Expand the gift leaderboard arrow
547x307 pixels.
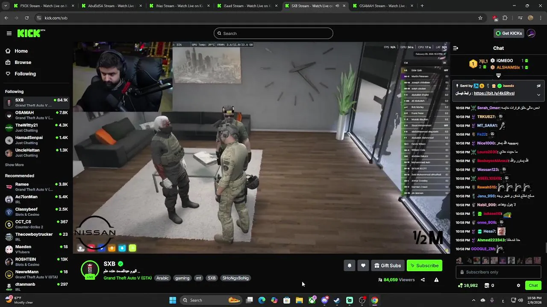click(x=498, y=75)
